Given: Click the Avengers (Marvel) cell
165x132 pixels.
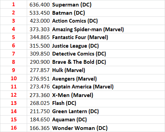Looking at the screenshot, I should coord(108,79).
